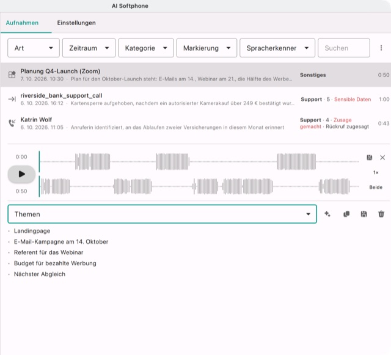The image size is (391, 355).
Task: Click the Nächster Abgleich topic
Action: click(x=40, y=274)
